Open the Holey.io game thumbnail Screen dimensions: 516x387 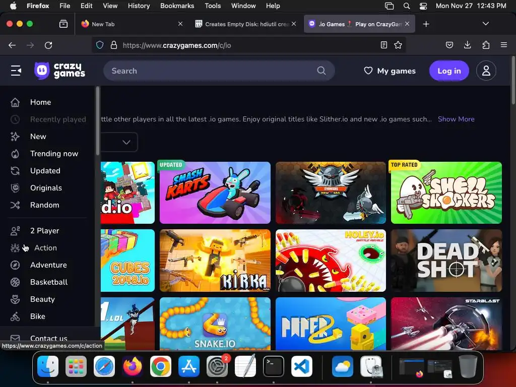[x=331, y=261]
